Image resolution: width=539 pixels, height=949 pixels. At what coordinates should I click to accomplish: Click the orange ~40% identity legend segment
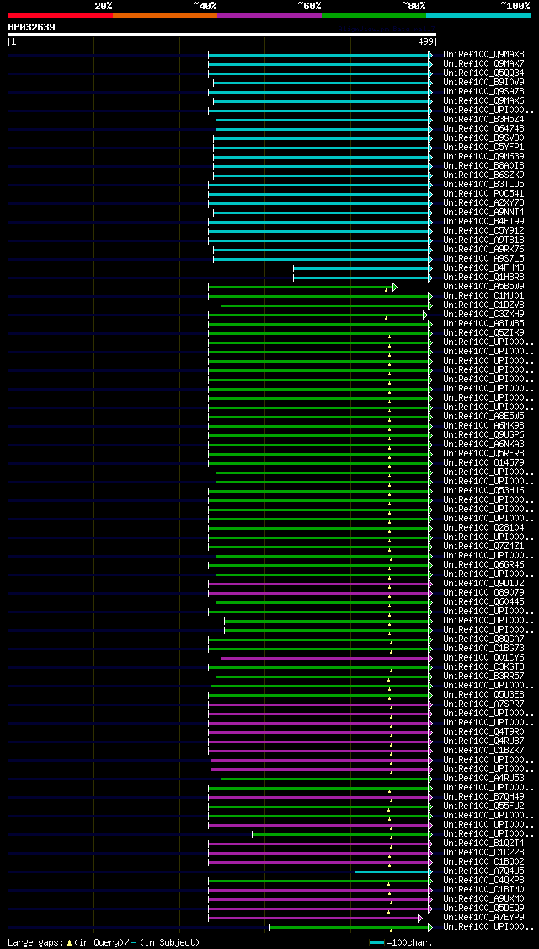click(165, 14)
